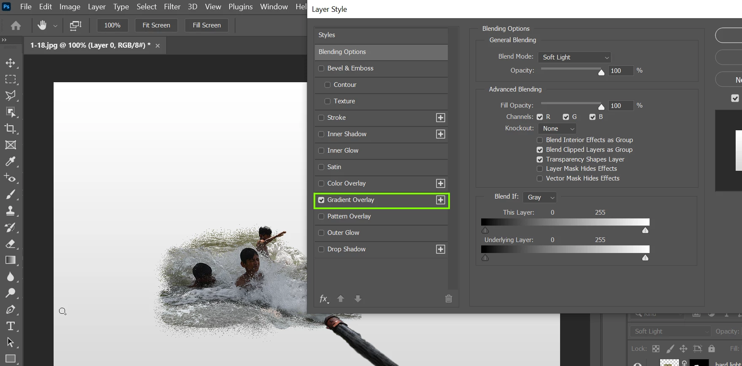Image resolution: width=742 pixels, height=366 pixels.
Task: Enable the Stroke effect checkbox
Action: pyautogui.click(x=321, y=118)
